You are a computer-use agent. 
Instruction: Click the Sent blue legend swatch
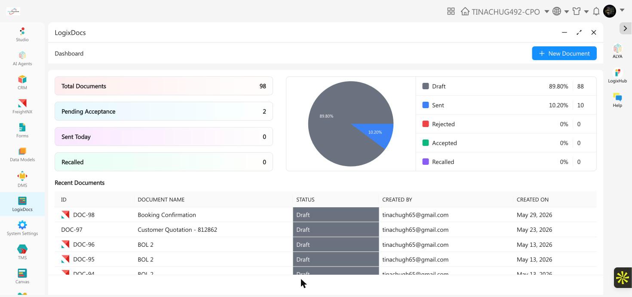point(426,105)
